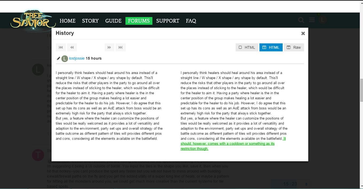Jump to the last revision

click(121, 47)
